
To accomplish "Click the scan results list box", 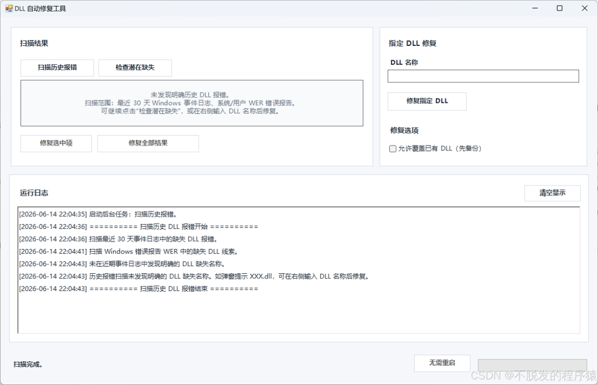I will tap(192, 103).
